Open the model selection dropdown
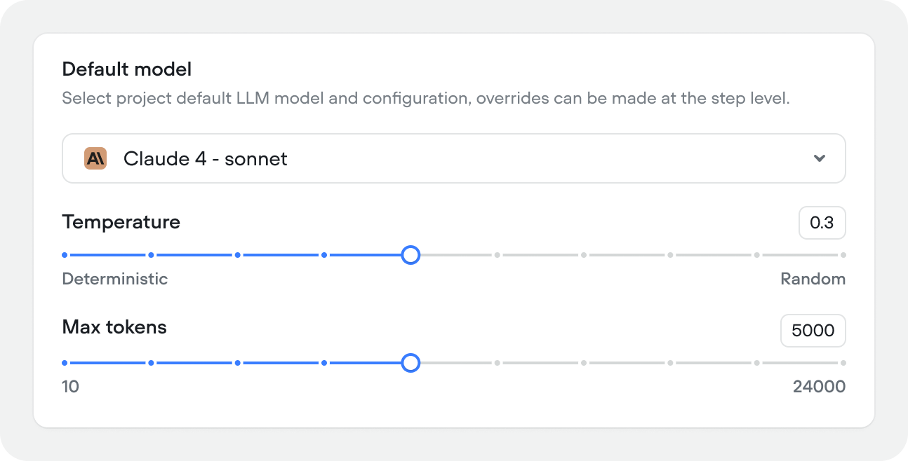Image resolution: width=908 pixels, height=461 pixels. point(454,158)
